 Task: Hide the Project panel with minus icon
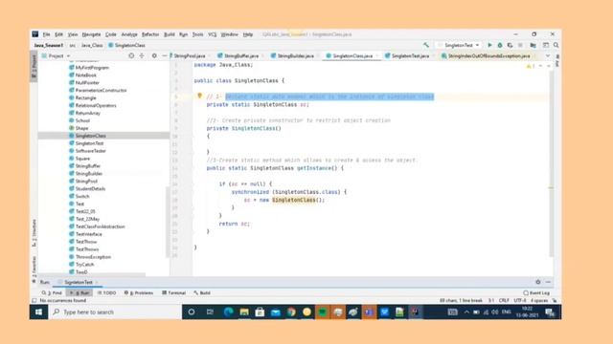[164, 55]
